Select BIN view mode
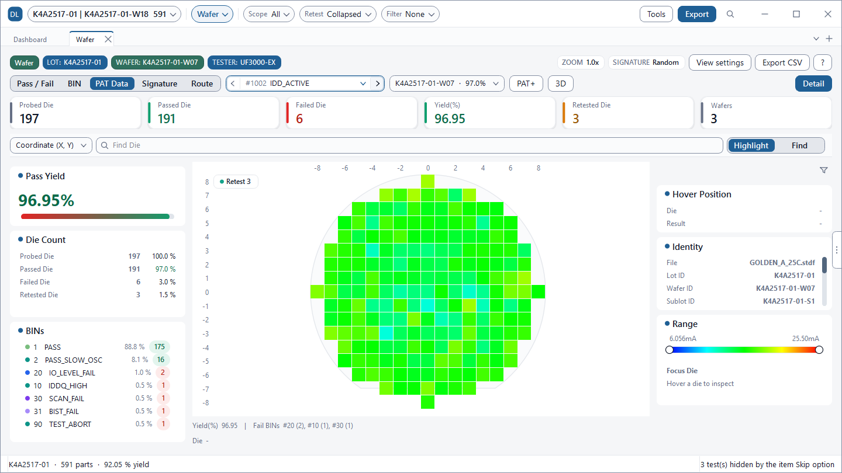The height and width of the screenshot is (473, 842). pos(74,84)
